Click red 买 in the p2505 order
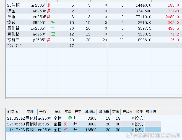Screen dimensions: 182x140 (x=65, y=124)
